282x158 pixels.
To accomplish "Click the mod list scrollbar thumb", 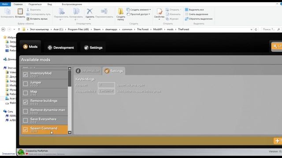I will click(70, 79).
